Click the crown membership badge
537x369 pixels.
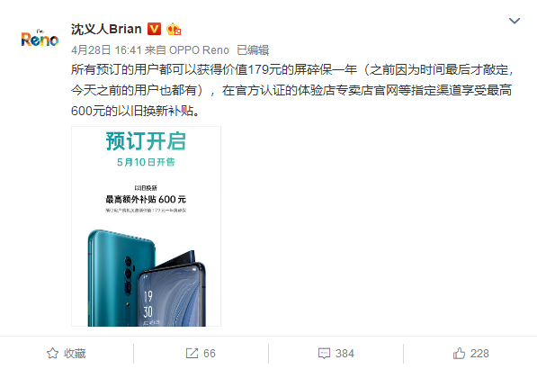tap(174, 30)
